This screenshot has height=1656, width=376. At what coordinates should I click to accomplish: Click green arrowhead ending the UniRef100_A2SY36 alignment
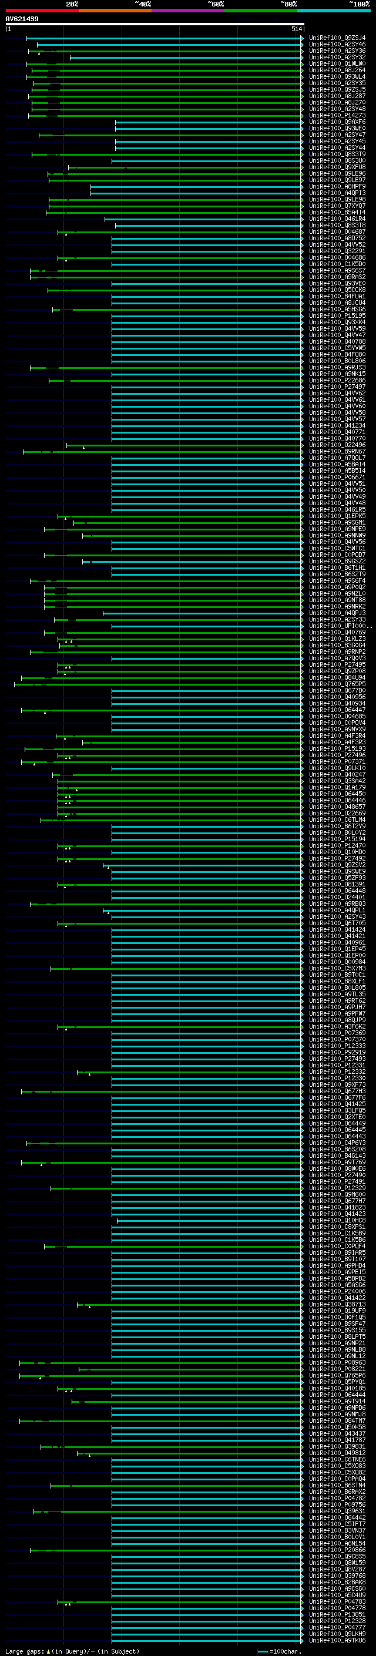coord(302,51)
